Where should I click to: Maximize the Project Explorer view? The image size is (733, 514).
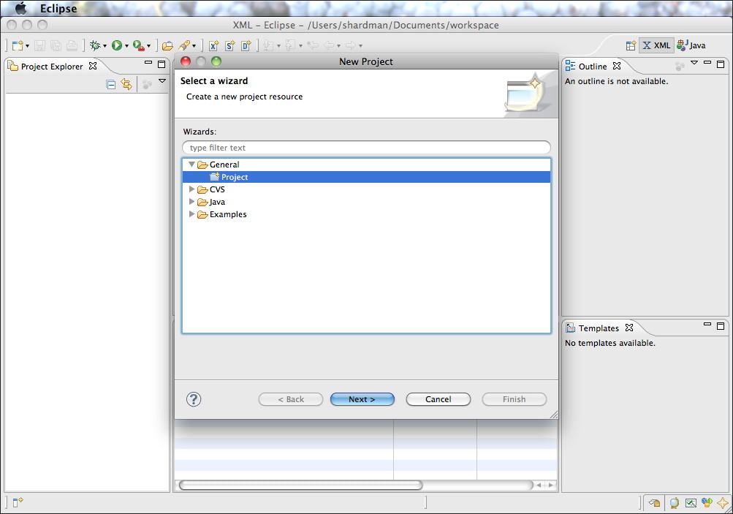(162, 64)
